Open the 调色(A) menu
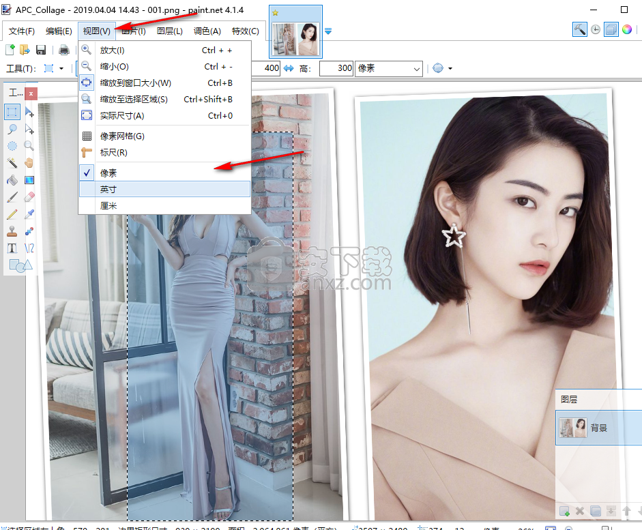The image size is (642, 530). [207, 31]
